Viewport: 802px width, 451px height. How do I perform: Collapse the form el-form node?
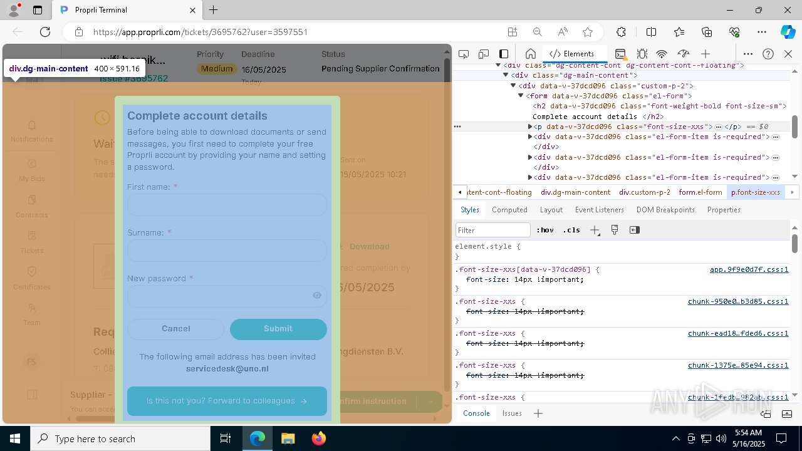click(x=521, y=96)
